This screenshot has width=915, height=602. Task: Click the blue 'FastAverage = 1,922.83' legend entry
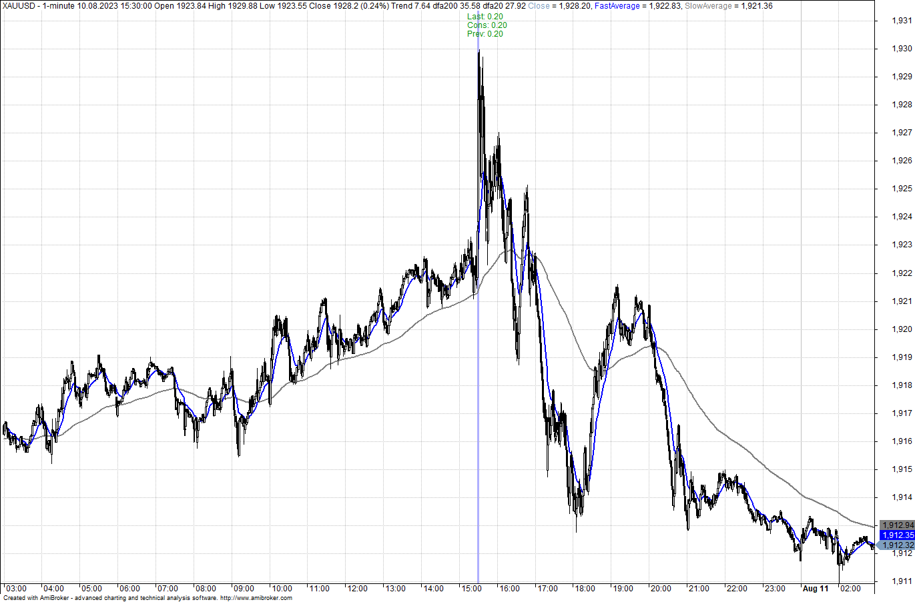point(639,6)
